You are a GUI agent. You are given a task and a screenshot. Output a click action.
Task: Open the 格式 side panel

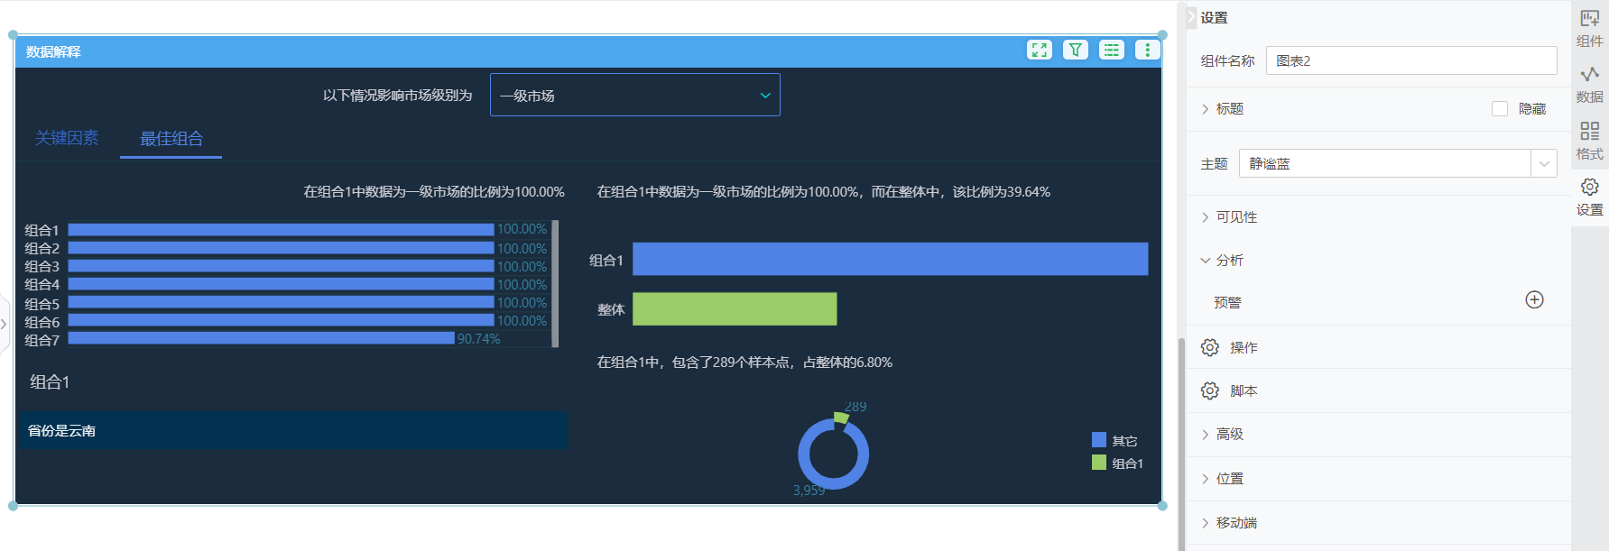click(1589, 142)
